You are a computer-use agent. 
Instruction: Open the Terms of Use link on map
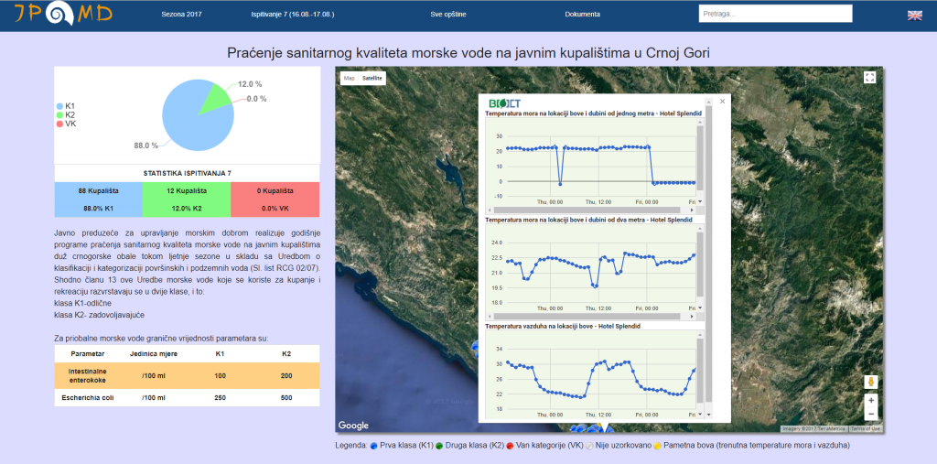click(866, 428)
